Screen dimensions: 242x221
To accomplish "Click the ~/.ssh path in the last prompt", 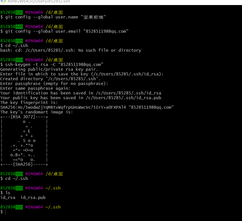I will (x=53, y=207).
